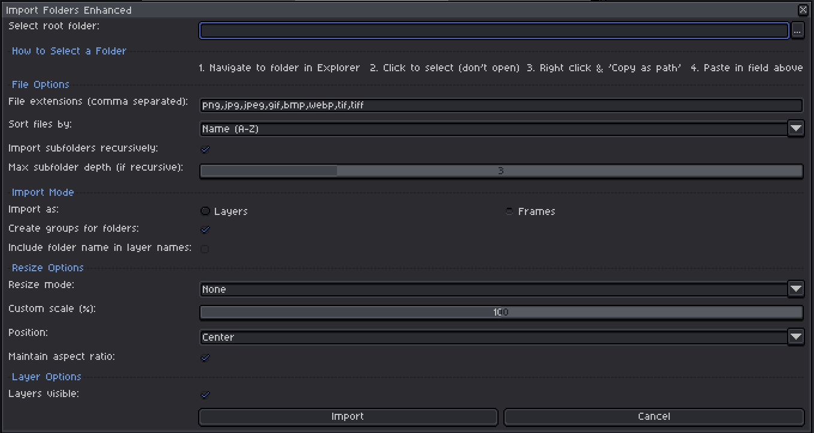
Task: Open the Sort files by dropdown arrow
Action: pyautogui.click(x=795, y=129)
